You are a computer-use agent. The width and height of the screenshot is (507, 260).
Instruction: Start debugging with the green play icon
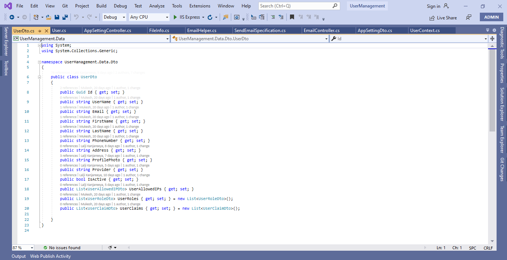176,17
